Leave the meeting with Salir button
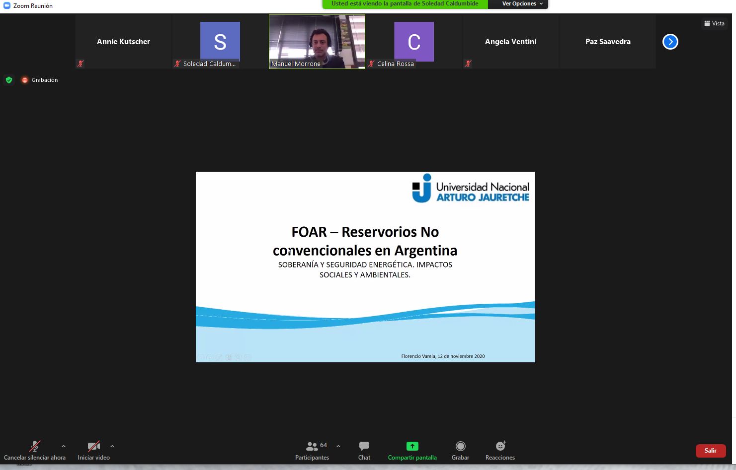The width and height of the screenshot is (736, 470). [710, 451]
